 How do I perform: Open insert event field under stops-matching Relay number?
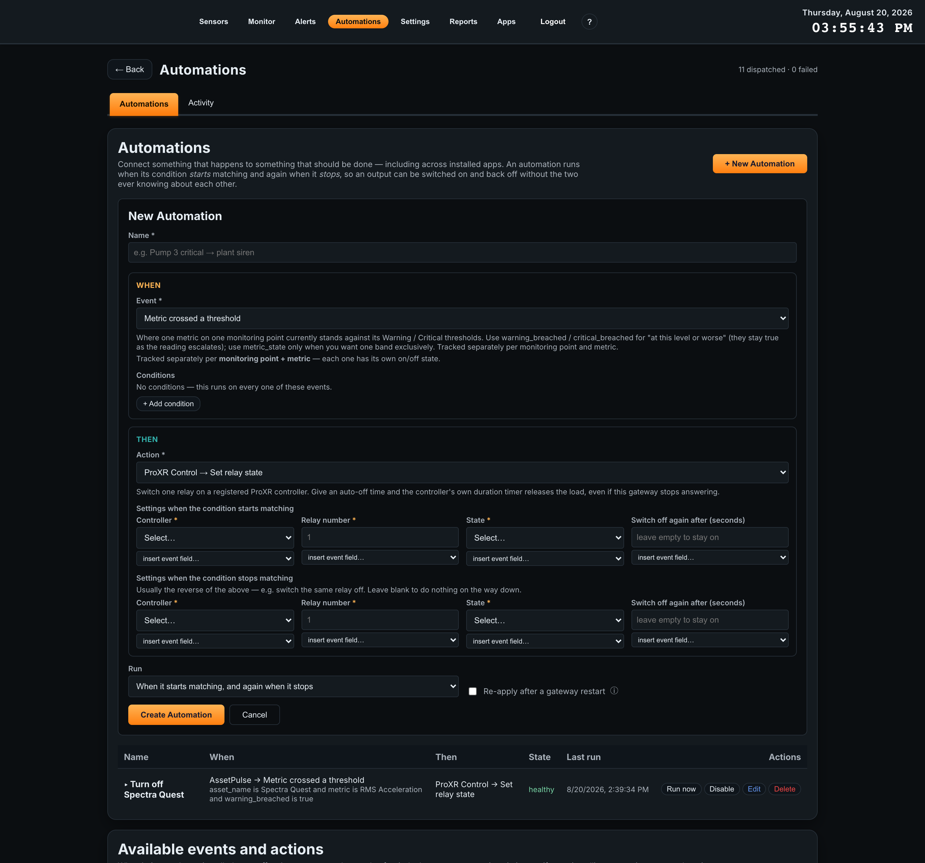coord(380,640)
